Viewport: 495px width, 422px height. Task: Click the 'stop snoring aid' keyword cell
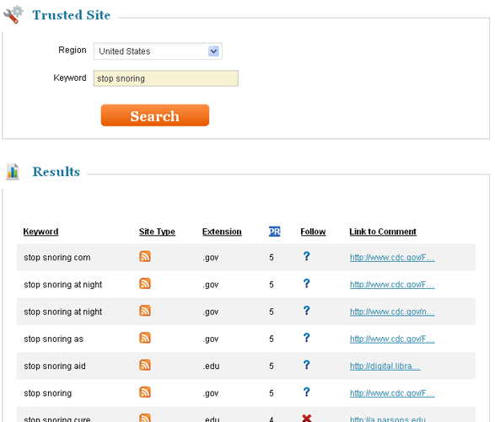coord(55,366)
